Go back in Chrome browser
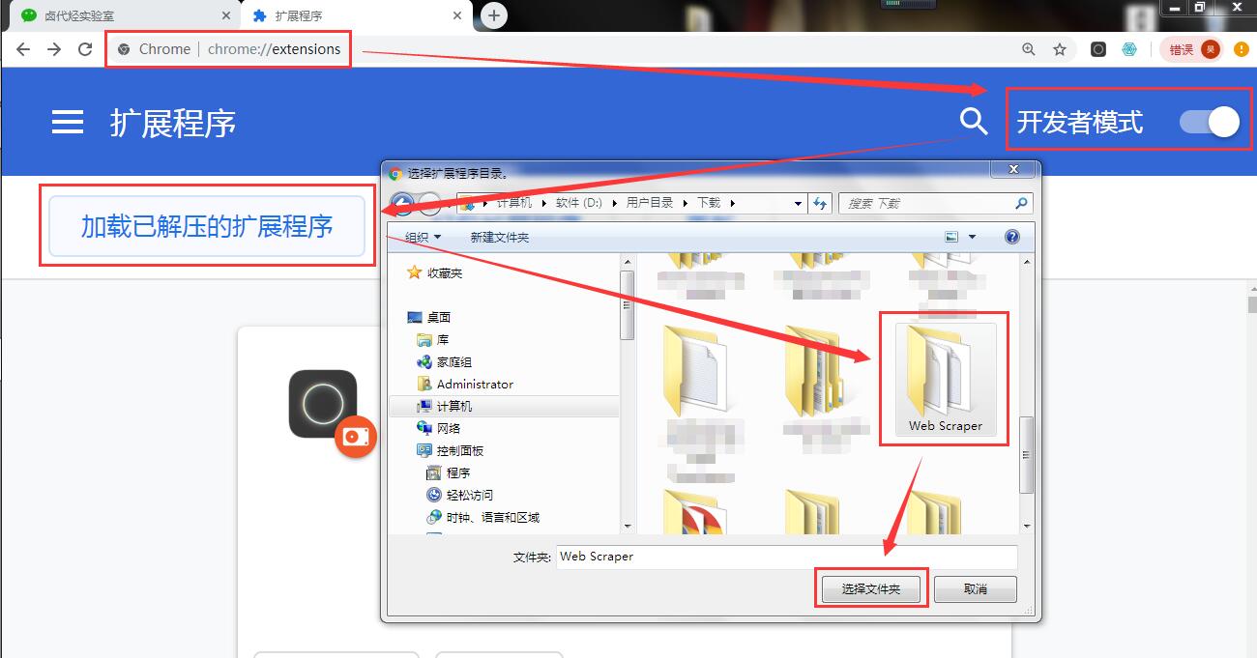 tap(23, 49)
